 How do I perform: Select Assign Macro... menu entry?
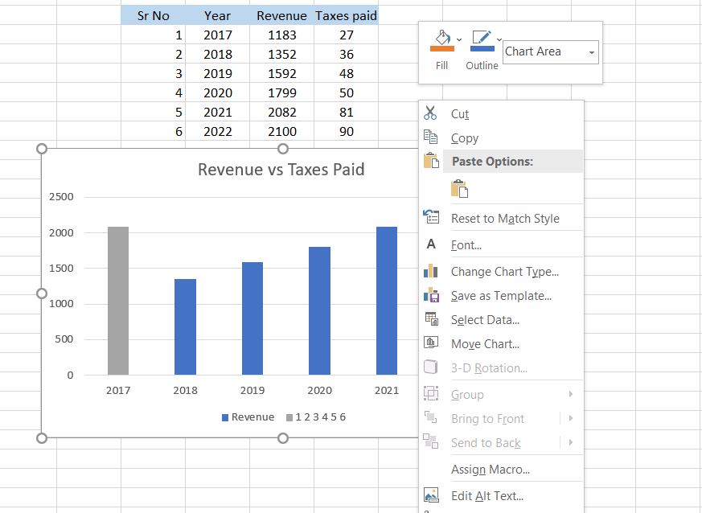pos(490,470)
